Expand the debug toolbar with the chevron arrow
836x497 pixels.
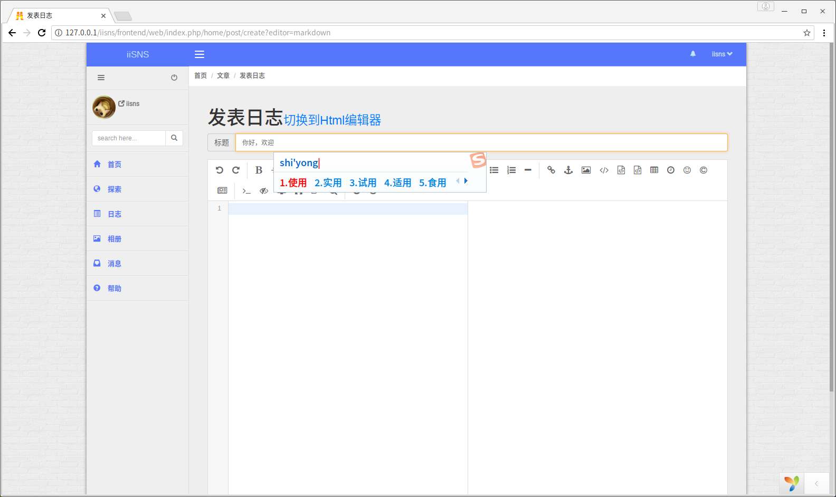click(816, 483)
